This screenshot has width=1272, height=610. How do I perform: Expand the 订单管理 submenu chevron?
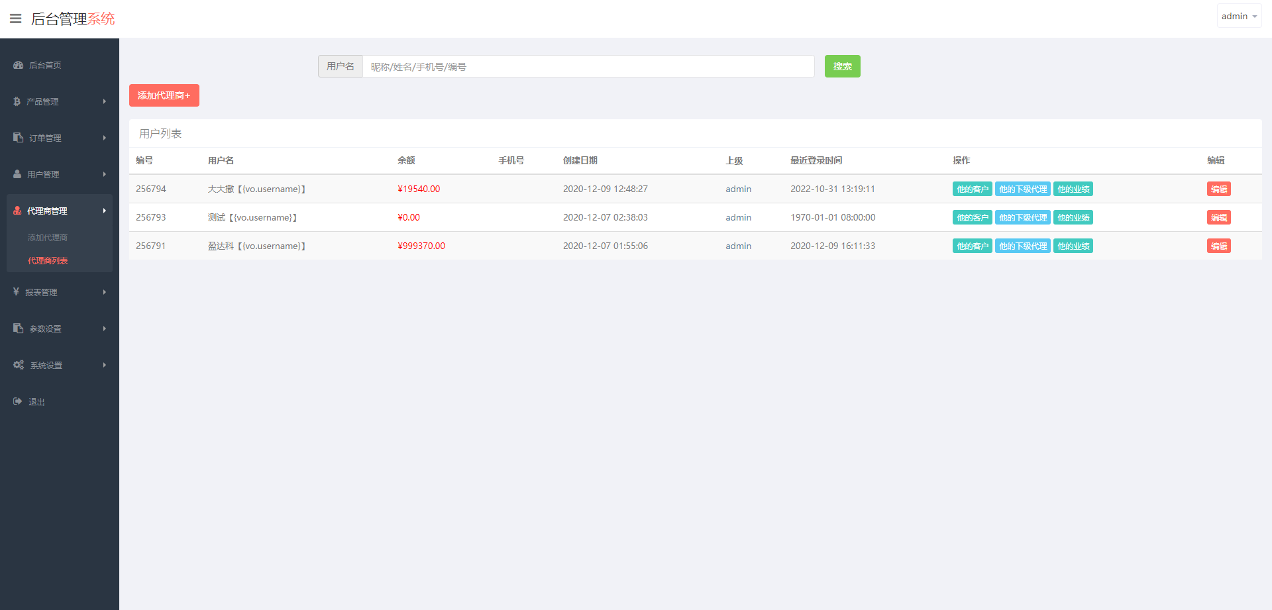(103, 137)
